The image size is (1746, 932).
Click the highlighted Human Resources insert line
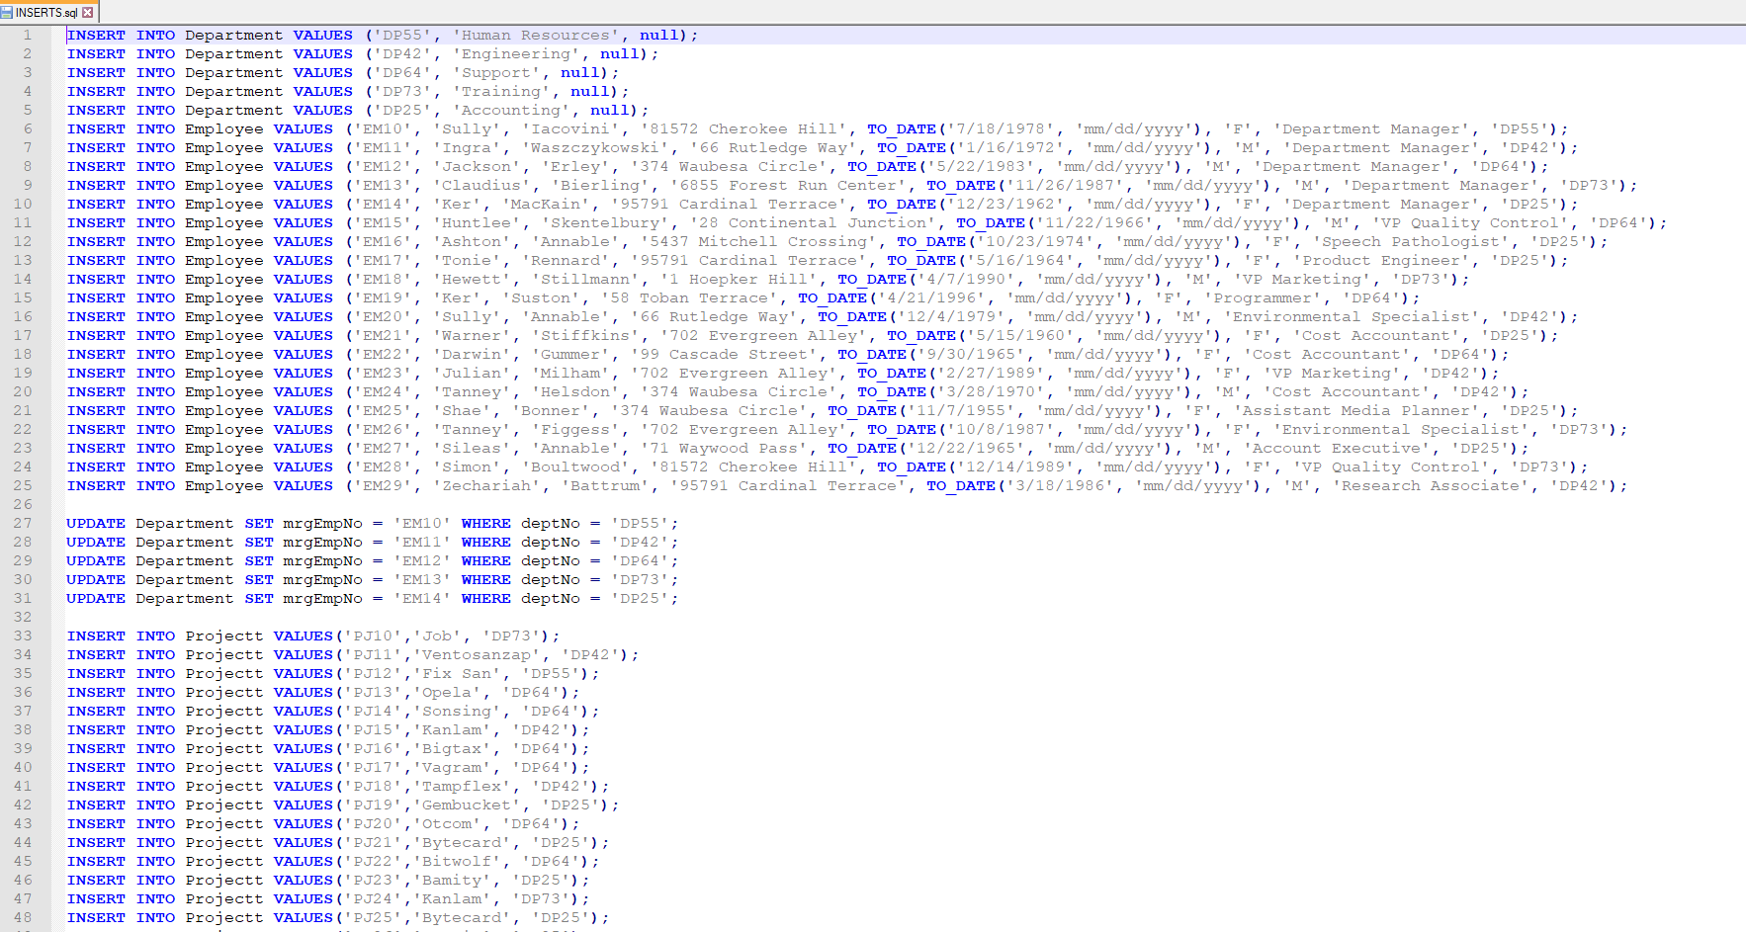tap(395, 35)
